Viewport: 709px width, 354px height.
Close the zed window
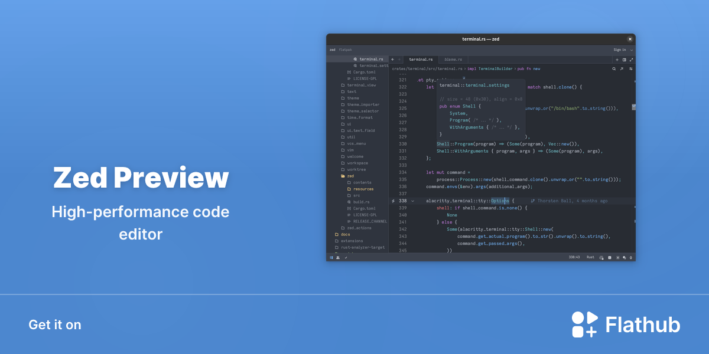[630, 39]
